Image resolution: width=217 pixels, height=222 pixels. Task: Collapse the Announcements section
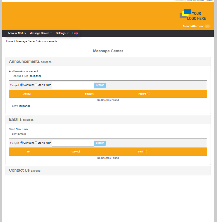click(46, 62)
